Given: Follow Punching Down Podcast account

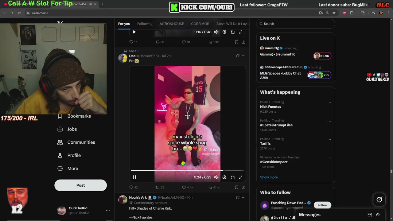Looking at the screenshot, I should coord(322,205).
